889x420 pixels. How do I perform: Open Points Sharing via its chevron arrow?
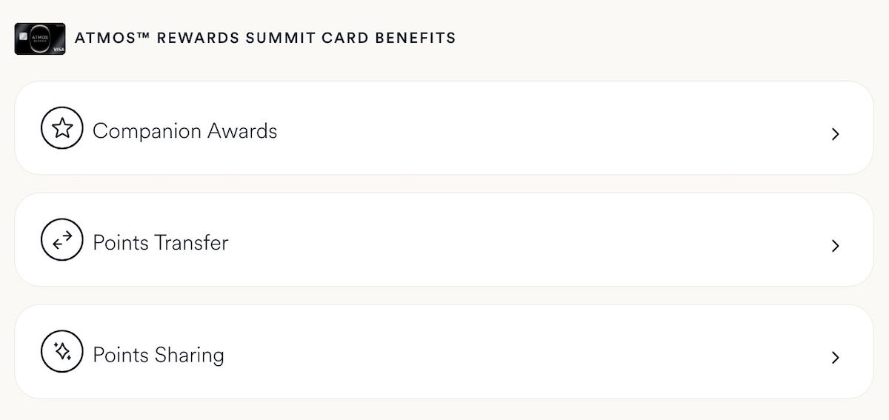835,357
